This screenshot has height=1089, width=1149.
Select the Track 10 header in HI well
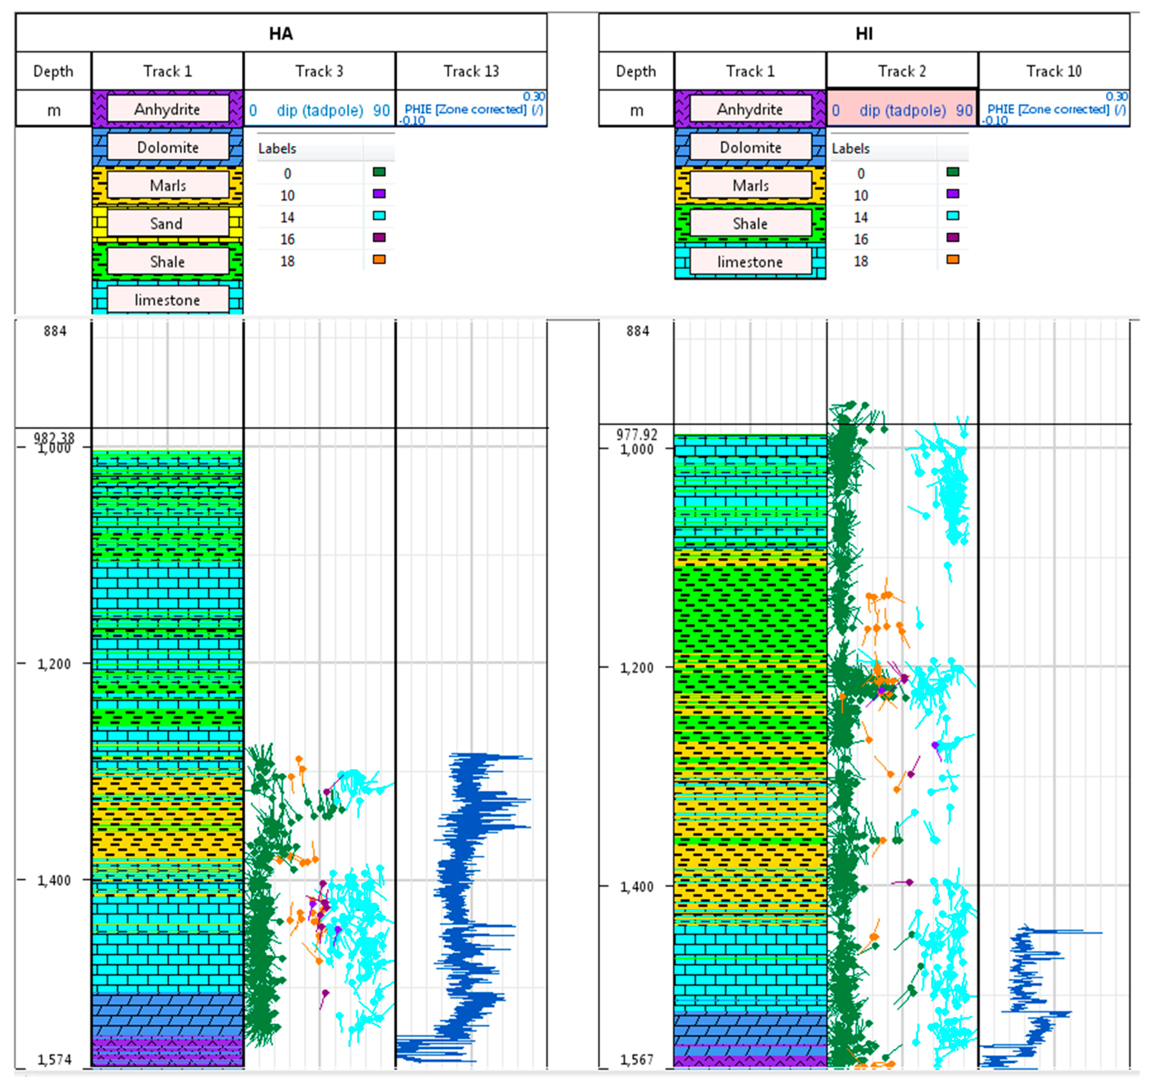(1053, 71)
